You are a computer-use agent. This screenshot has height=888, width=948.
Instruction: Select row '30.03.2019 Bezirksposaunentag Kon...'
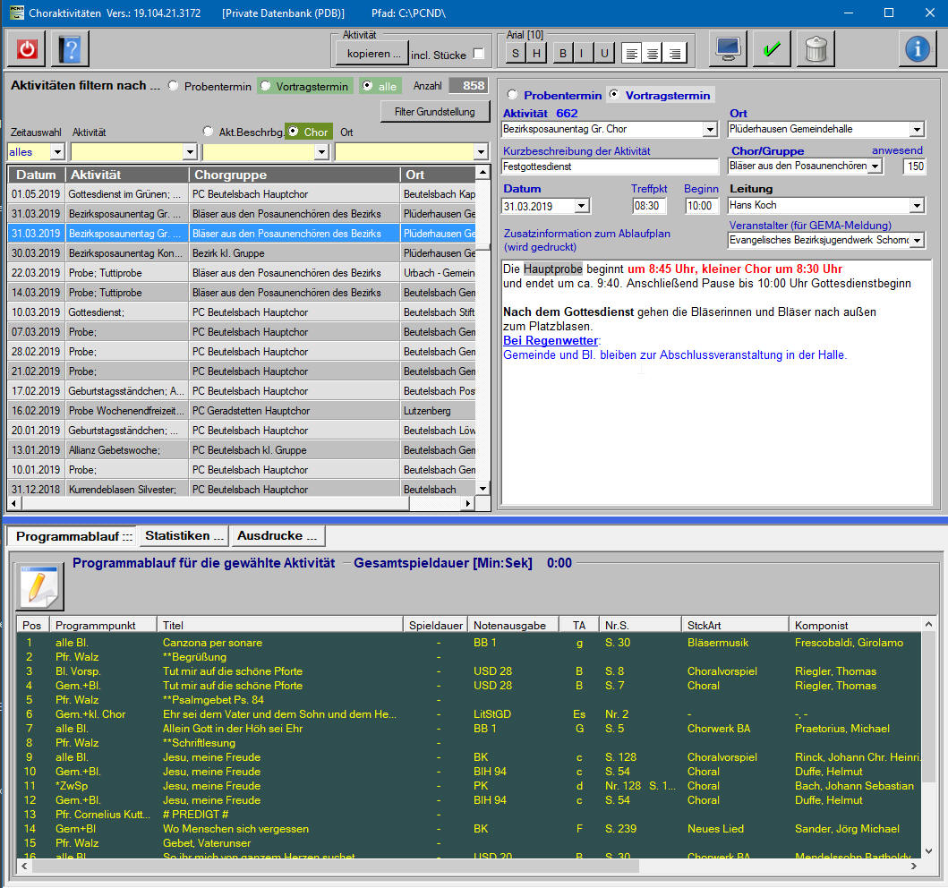(x=242, y=253)
